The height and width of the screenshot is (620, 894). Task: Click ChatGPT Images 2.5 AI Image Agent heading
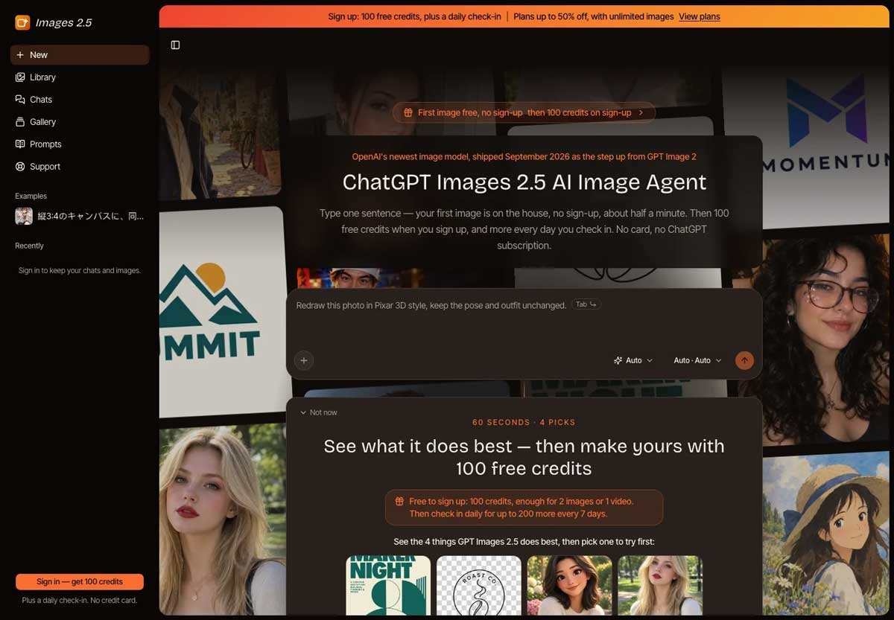(x=524, y=182)
